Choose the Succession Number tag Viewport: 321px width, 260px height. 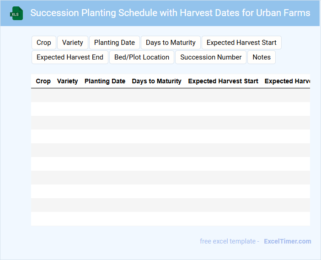[x=211, y=57]
